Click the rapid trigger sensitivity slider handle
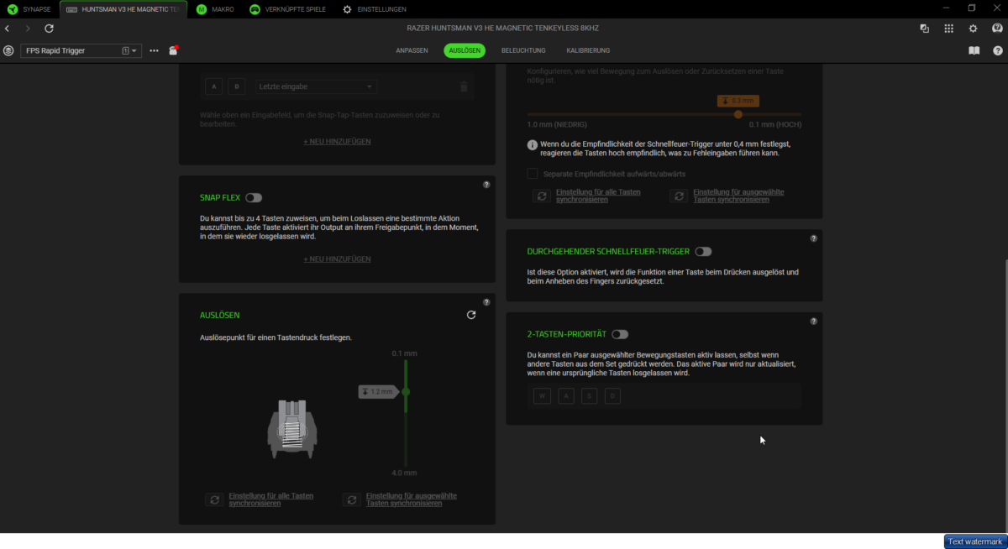 (x=738, y=114)
